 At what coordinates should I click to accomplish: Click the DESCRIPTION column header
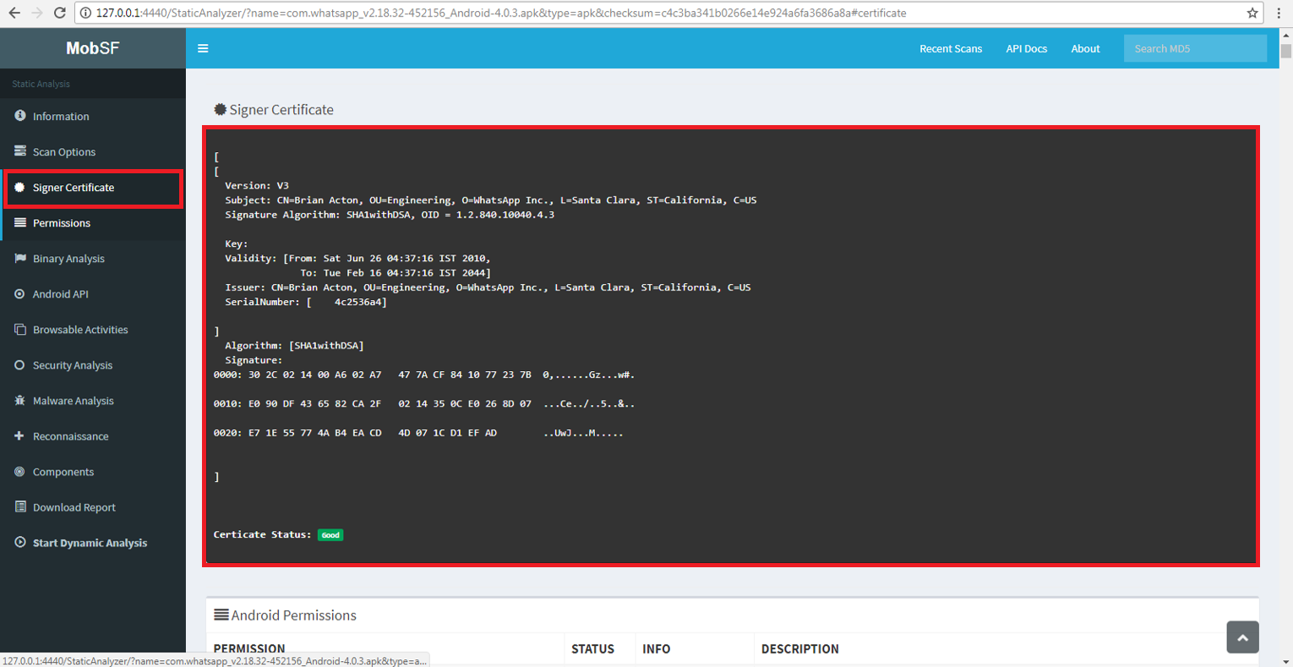pos(799,648)
